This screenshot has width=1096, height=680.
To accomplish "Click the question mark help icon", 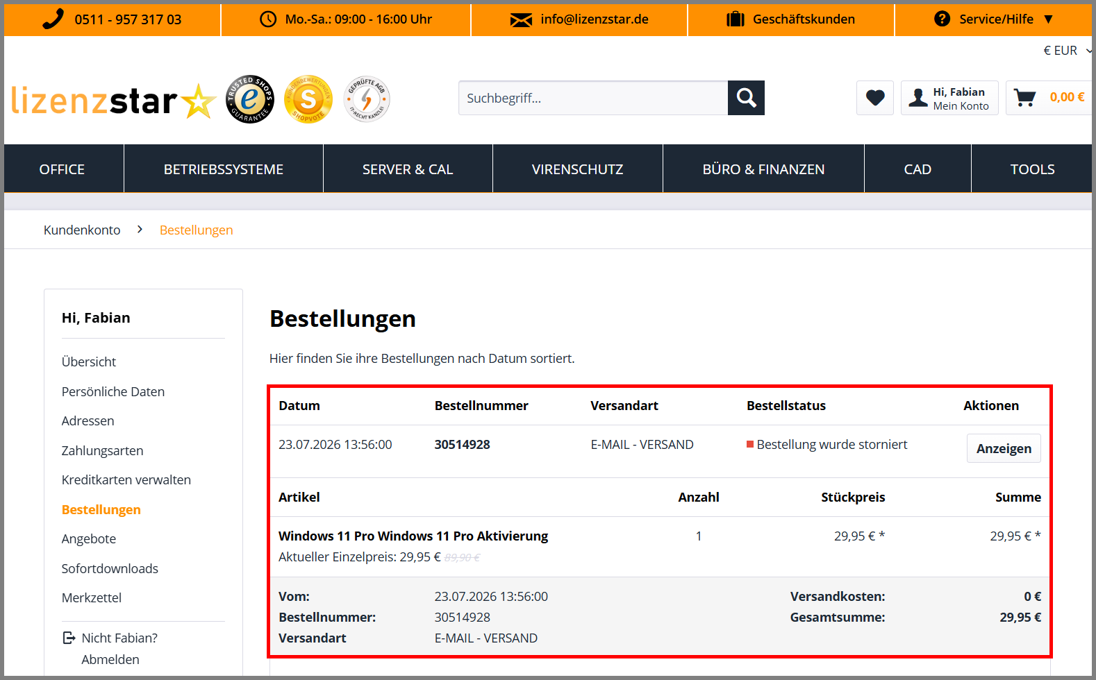I will point(942,19).
